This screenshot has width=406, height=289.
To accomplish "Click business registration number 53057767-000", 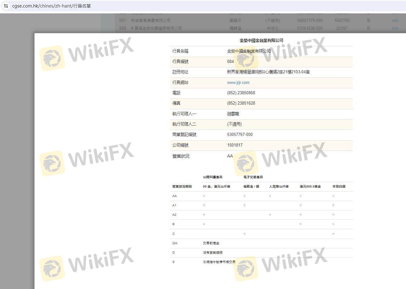I will pos(240,135).
